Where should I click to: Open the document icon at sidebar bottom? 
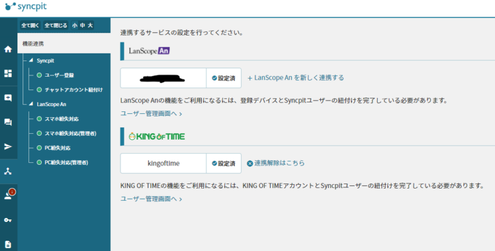coord(8,245)
